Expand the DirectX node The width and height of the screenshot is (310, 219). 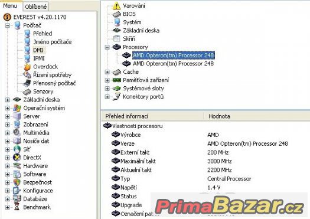point(8,158)
